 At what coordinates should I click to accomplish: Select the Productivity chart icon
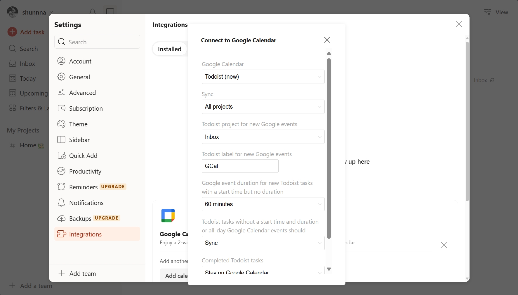[61, 171]
